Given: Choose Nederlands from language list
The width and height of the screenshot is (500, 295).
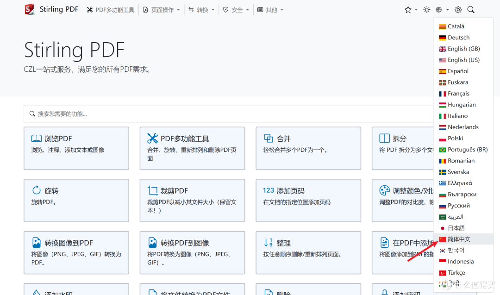Looking at the screenshot, I should 463,127.
